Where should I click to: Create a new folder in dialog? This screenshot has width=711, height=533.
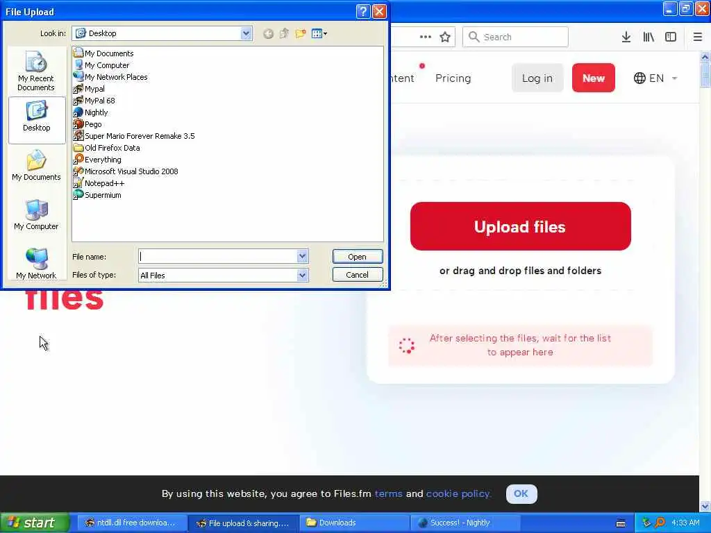300,33
